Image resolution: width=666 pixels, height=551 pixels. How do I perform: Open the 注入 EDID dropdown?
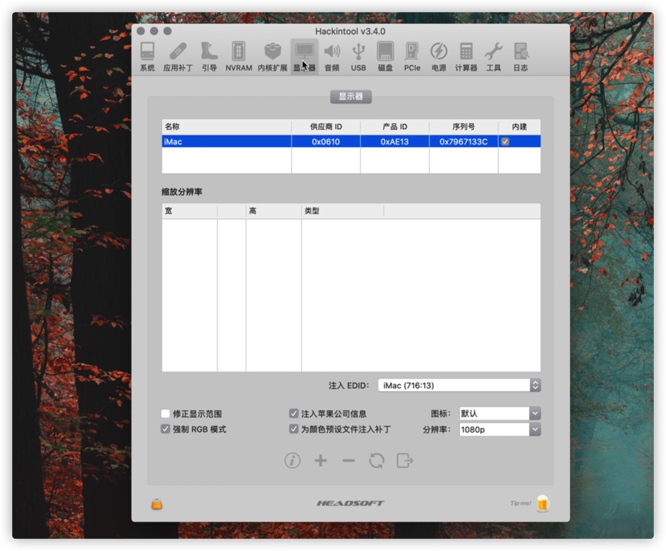click(x=459, y=385)
